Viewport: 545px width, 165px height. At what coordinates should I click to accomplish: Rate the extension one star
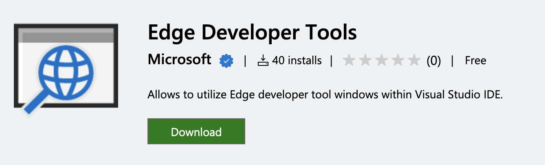[x=349, y=61]
